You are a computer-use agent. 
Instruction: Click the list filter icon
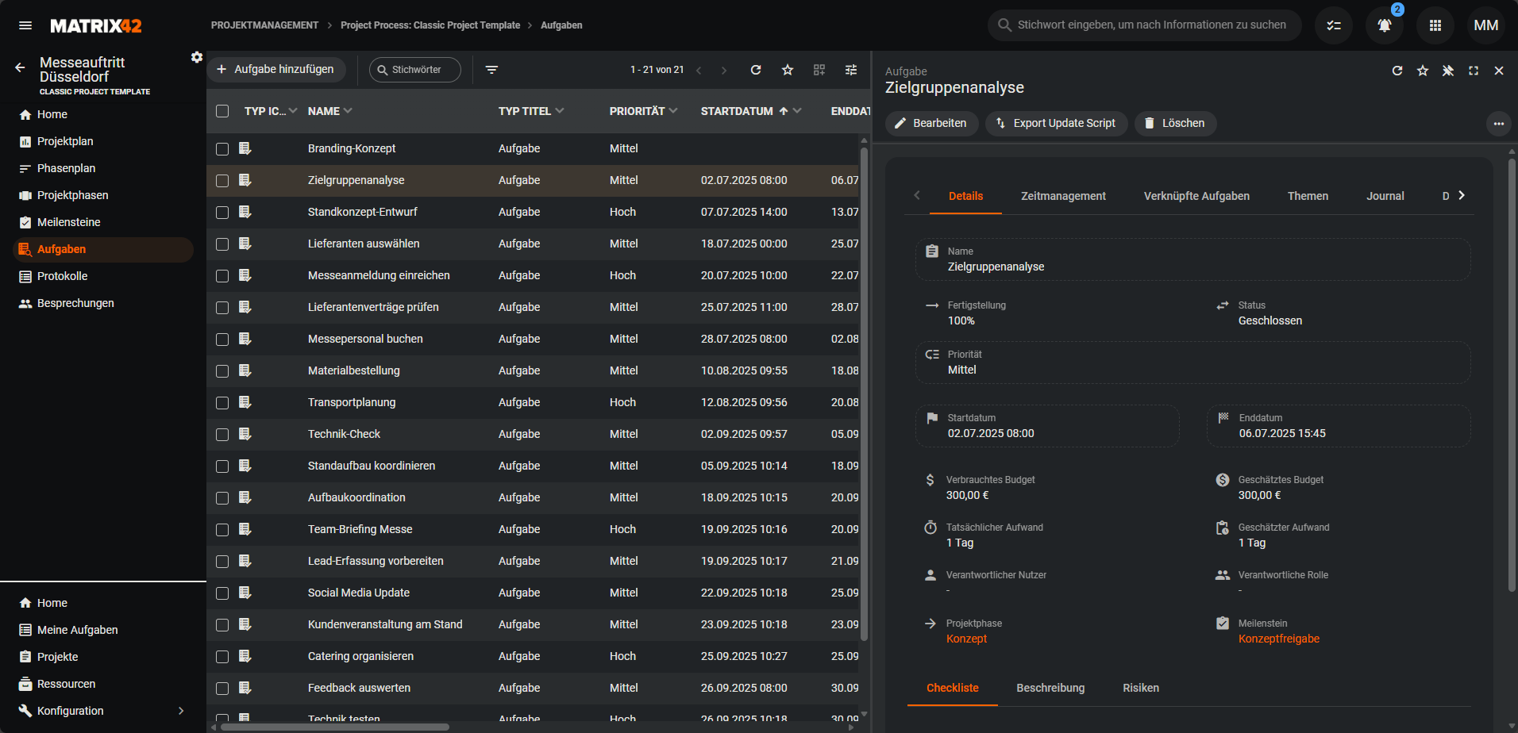coord(491,70)
